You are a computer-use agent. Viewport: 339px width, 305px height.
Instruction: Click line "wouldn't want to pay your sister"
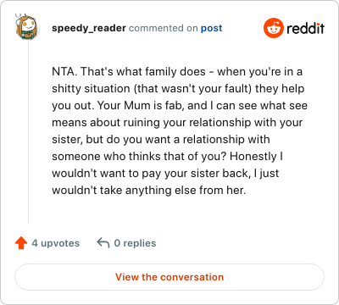[x=165, y=174]
